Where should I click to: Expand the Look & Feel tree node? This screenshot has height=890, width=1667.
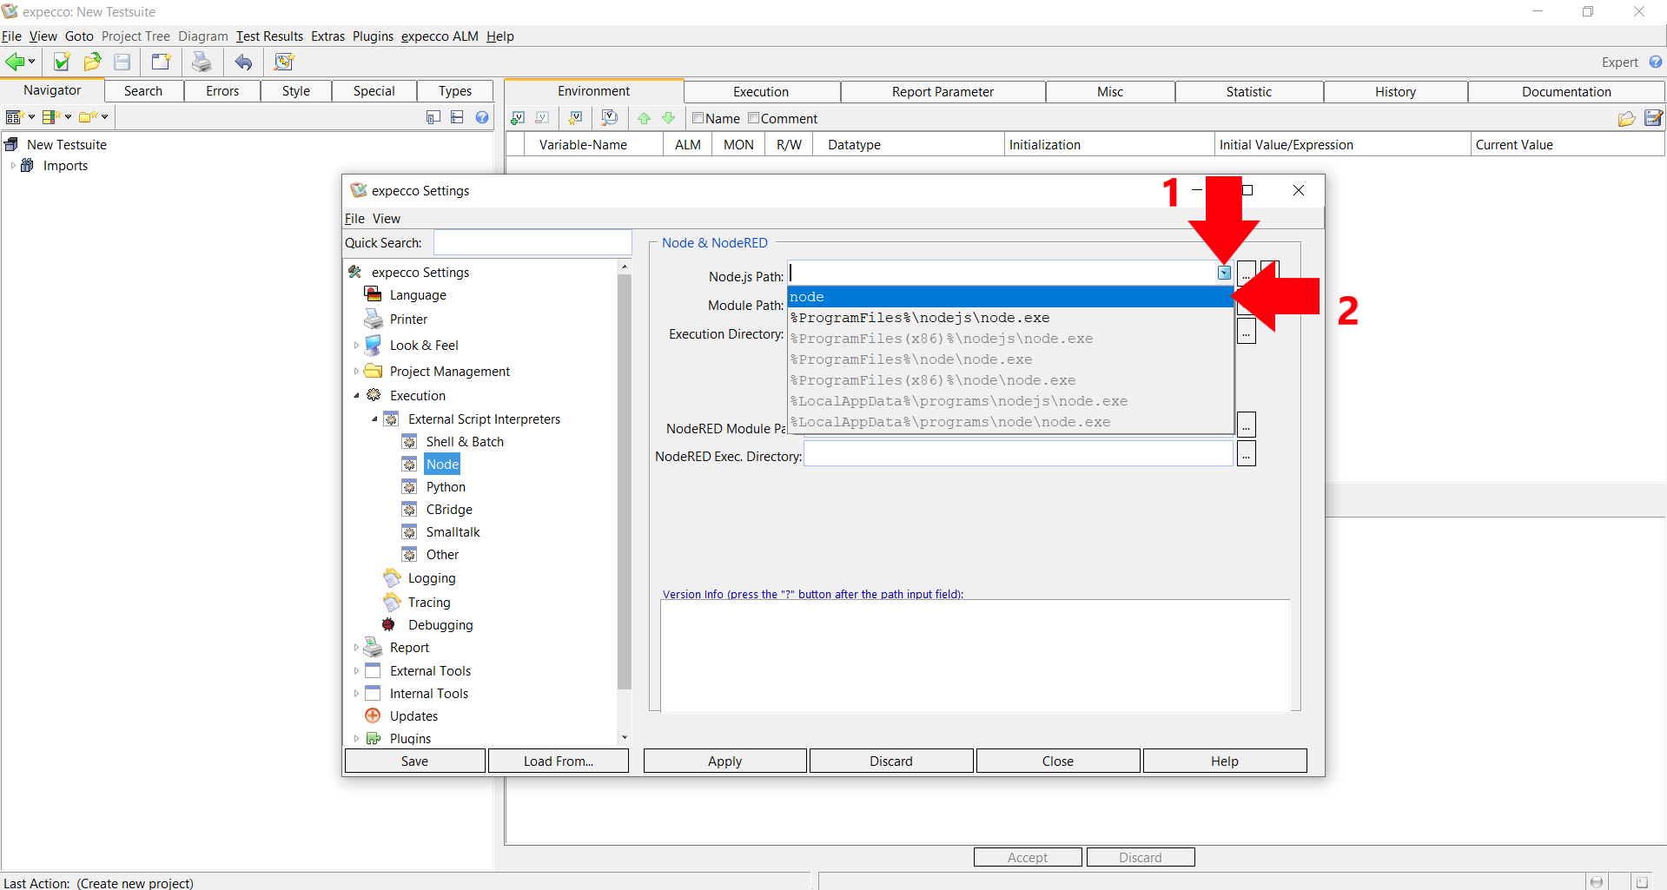click(x=356, y=346)
